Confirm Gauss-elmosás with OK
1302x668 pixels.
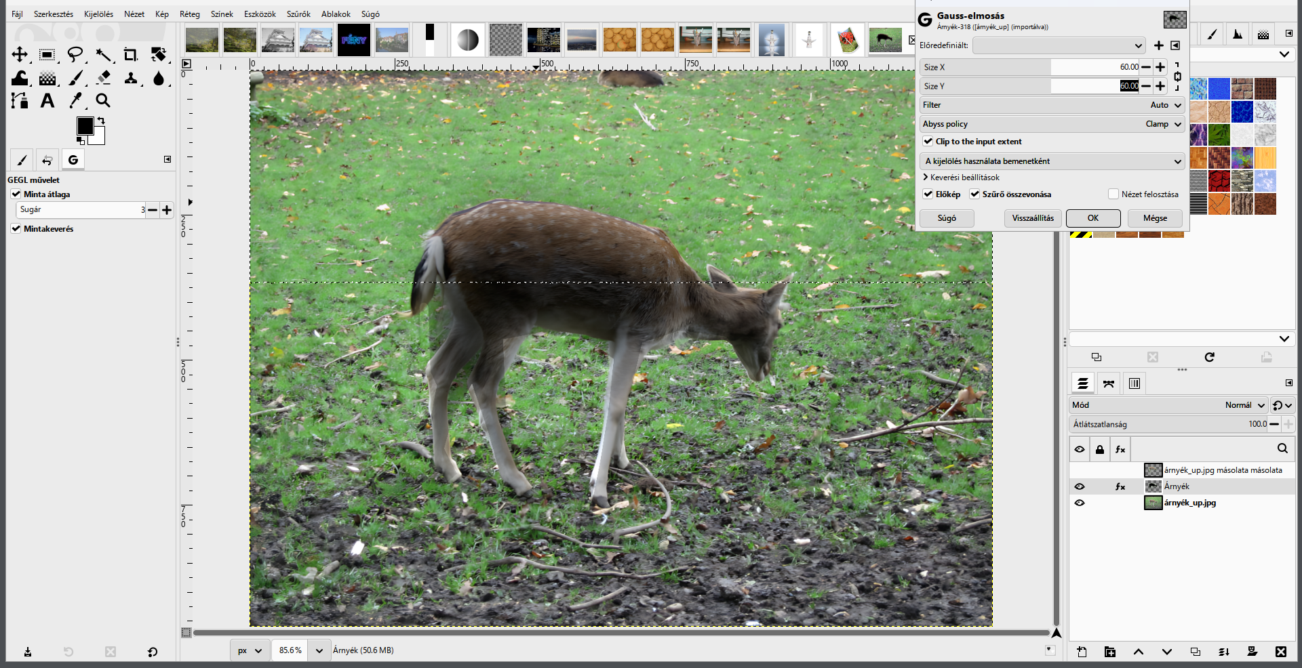tap(1093, 218)
